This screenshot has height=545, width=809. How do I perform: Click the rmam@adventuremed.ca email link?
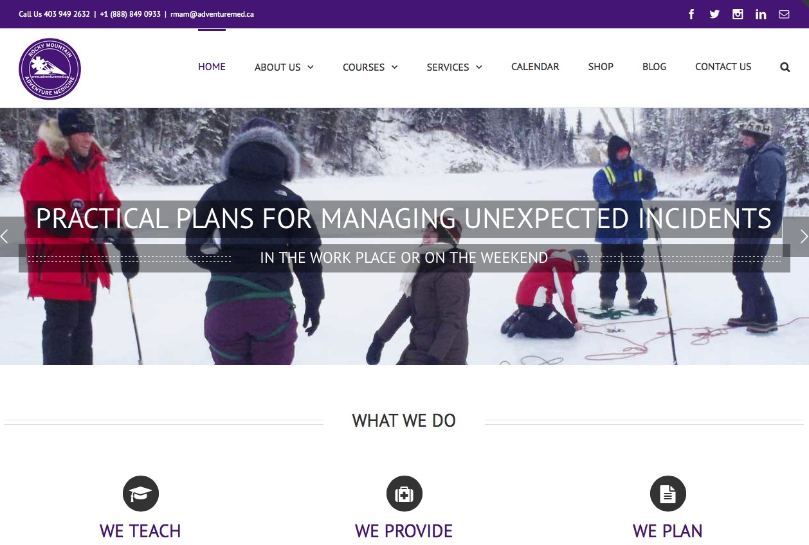click(212, 14)
